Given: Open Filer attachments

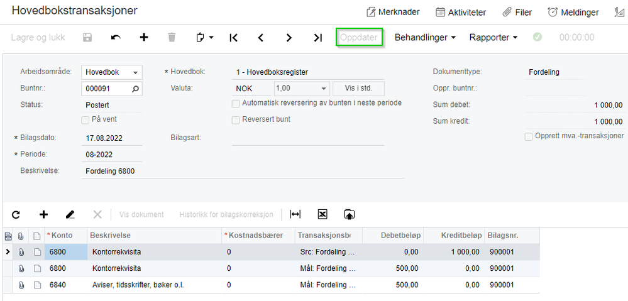Looking at the screenshot, I should [x=517, y=12].
